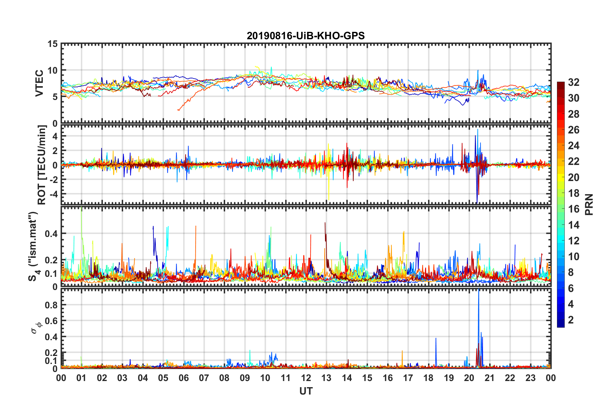Click the PRN jet colorbar strip

[561, 204]
